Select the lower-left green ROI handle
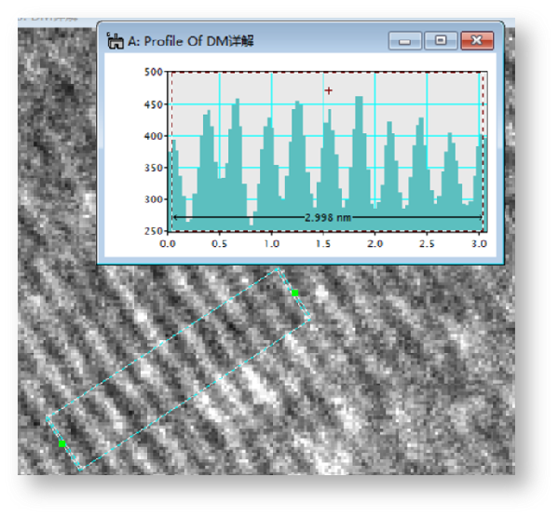The image size is (558, 518). point(62,443)
